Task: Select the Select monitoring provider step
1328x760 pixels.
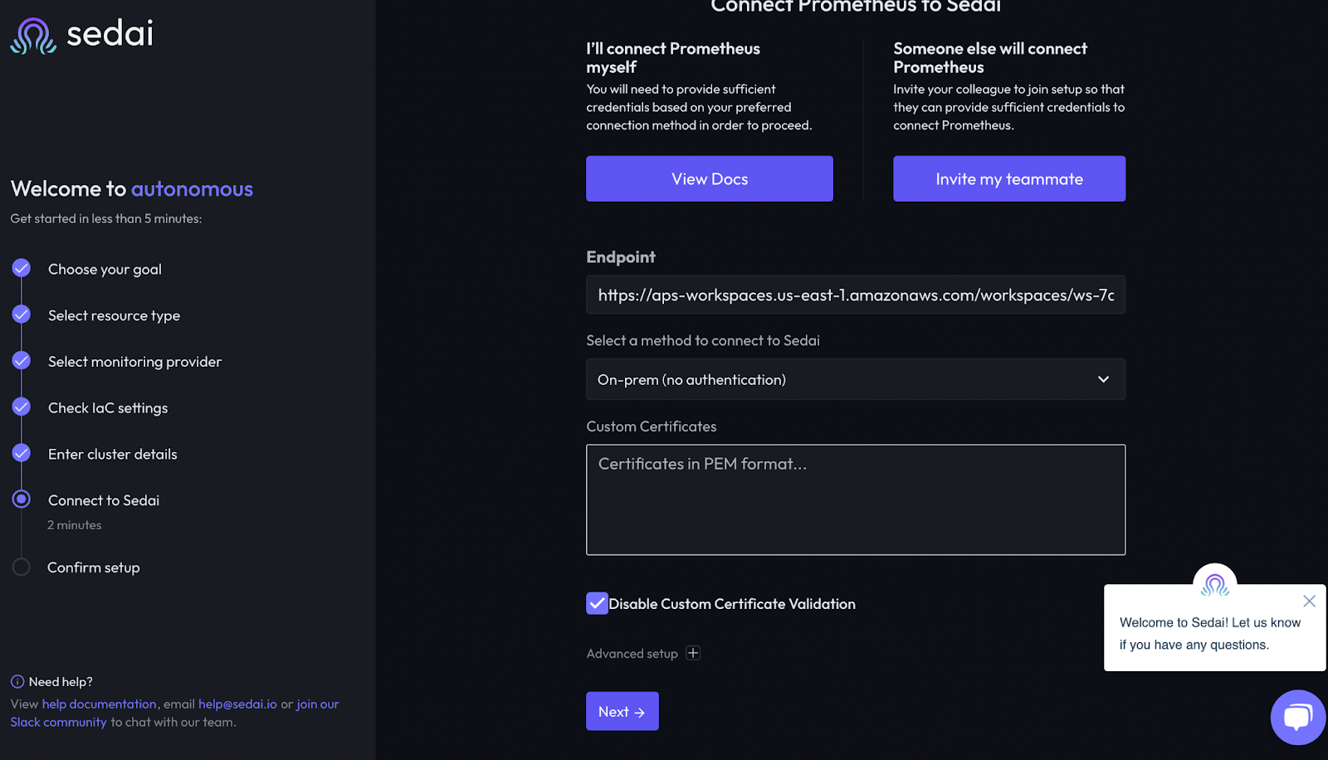Action: click(21, 361)
